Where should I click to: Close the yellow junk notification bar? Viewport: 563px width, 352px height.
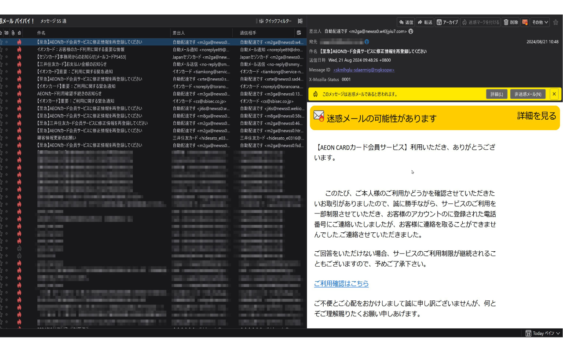tap(554, 94)
